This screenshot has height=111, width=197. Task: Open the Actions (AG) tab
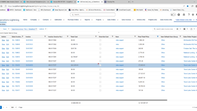pos(141,20)
